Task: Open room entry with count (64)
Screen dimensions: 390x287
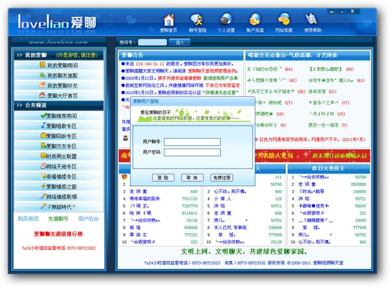Action: point(270,69)
